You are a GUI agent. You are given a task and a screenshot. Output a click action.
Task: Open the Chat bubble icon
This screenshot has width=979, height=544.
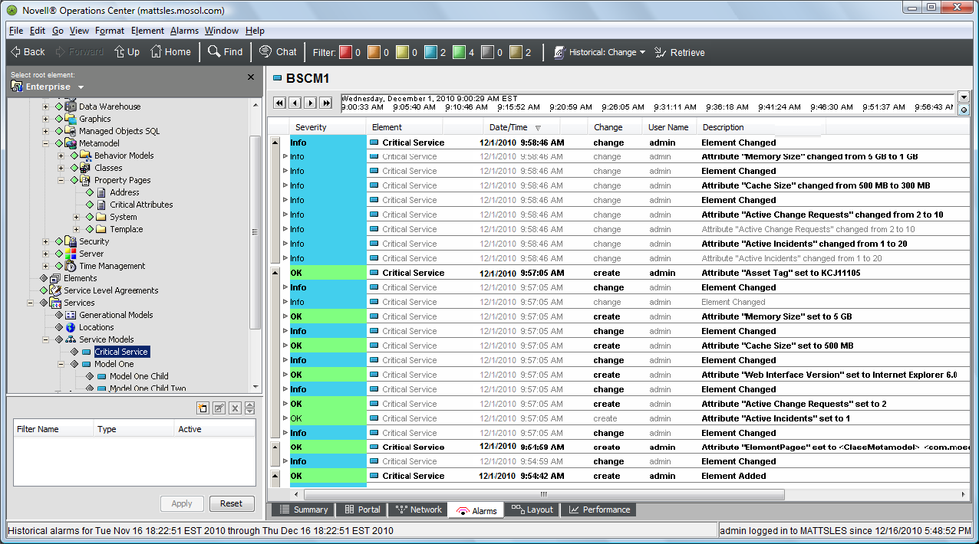coord(265,52)
